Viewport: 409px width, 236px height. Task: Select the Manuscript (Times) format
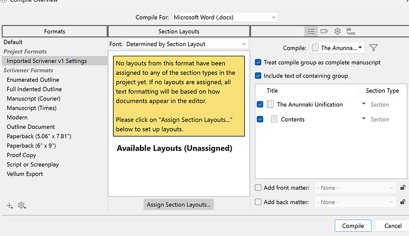[x=31, y=108]
